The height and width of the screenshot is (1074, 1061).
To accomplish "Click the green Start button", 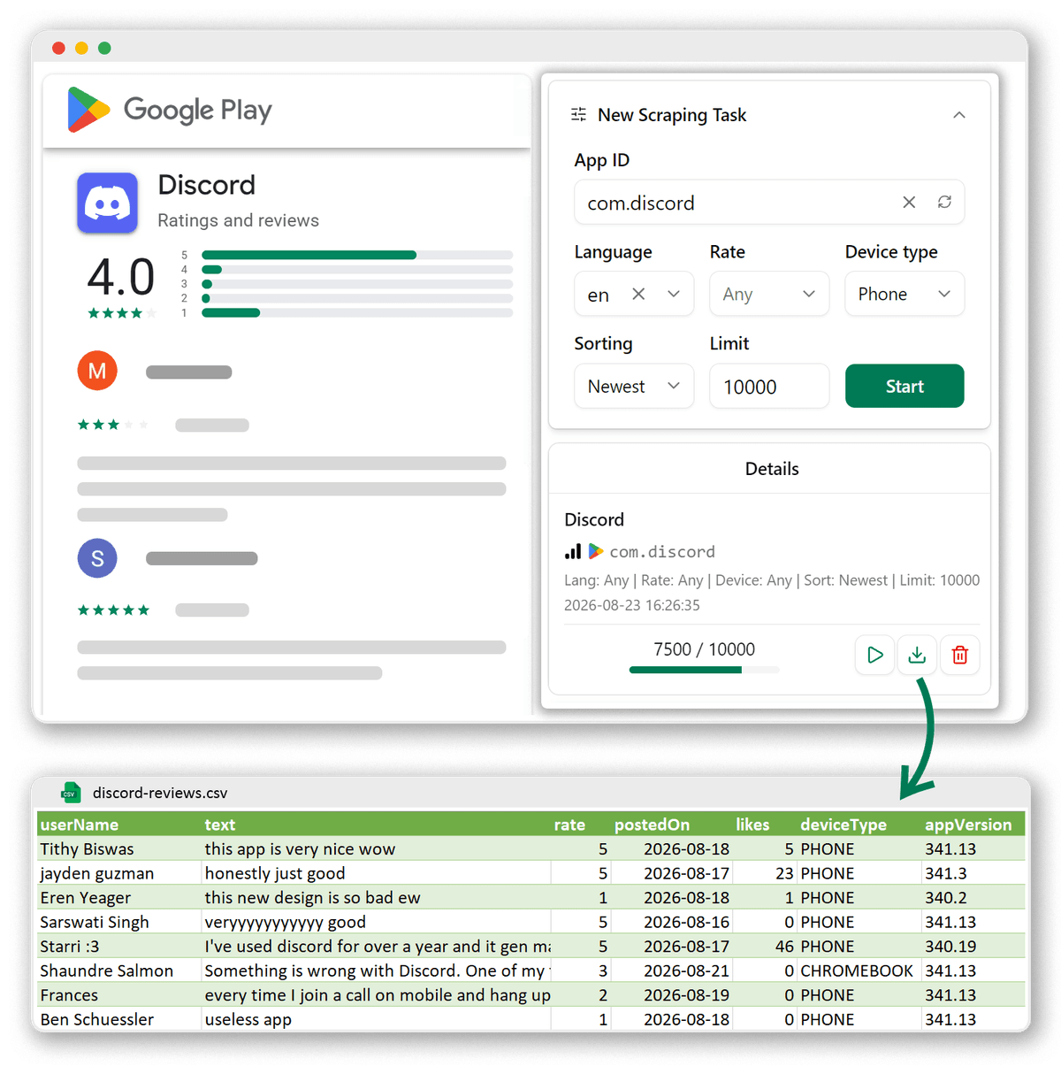I will click(x=905, y=386).
